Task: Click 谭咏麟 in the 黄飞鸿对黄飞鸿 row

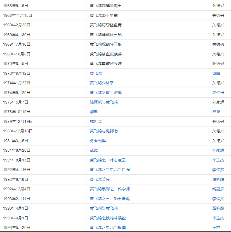Action: (x=218, y=208)
